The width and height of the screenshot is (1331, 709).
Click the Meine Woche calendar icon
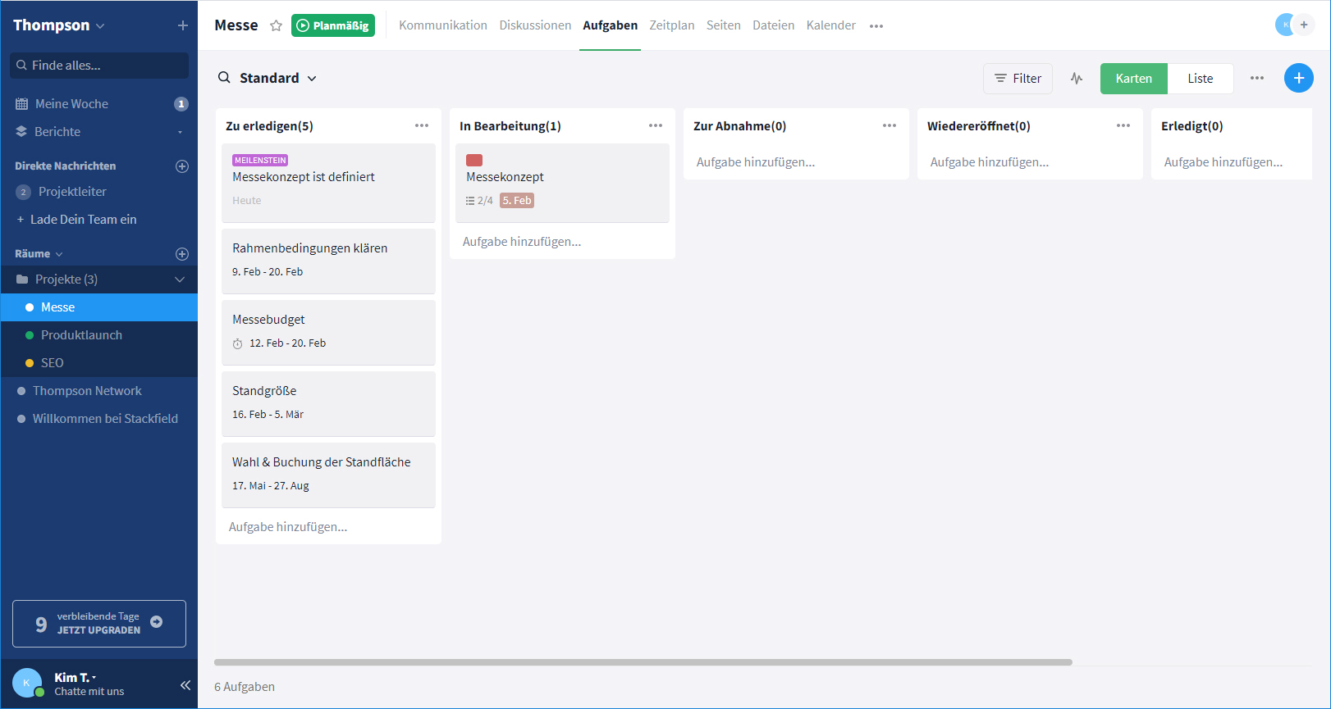(21, 104)
